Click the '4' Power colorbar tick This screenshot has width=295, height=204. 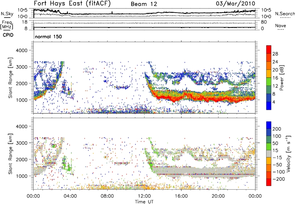pyautogui.click(x=274, y=102)
